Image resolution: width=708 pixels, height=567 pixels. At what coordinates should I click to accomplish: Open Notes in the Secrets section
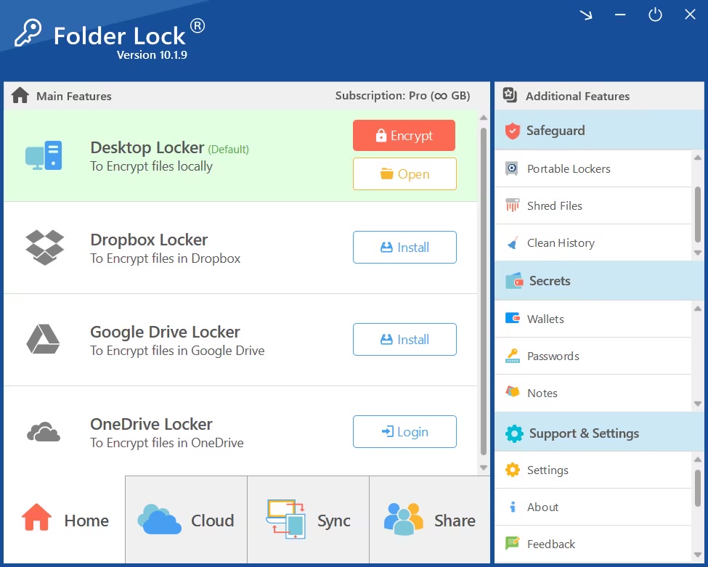(542, 393)
